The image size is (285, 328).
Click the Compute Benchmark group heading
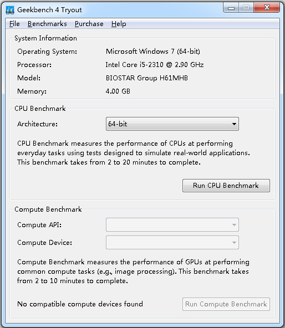48,209
